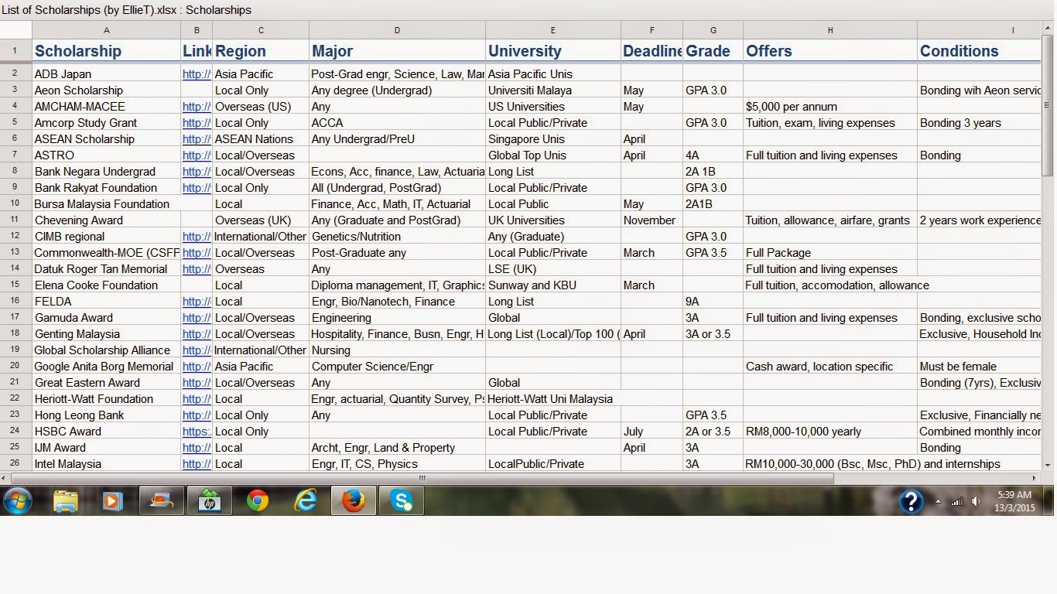Select column D header

pos(397,30)
